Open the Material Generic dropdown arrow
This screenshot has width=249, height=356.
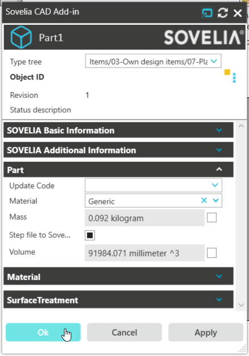tap(216, 200)
